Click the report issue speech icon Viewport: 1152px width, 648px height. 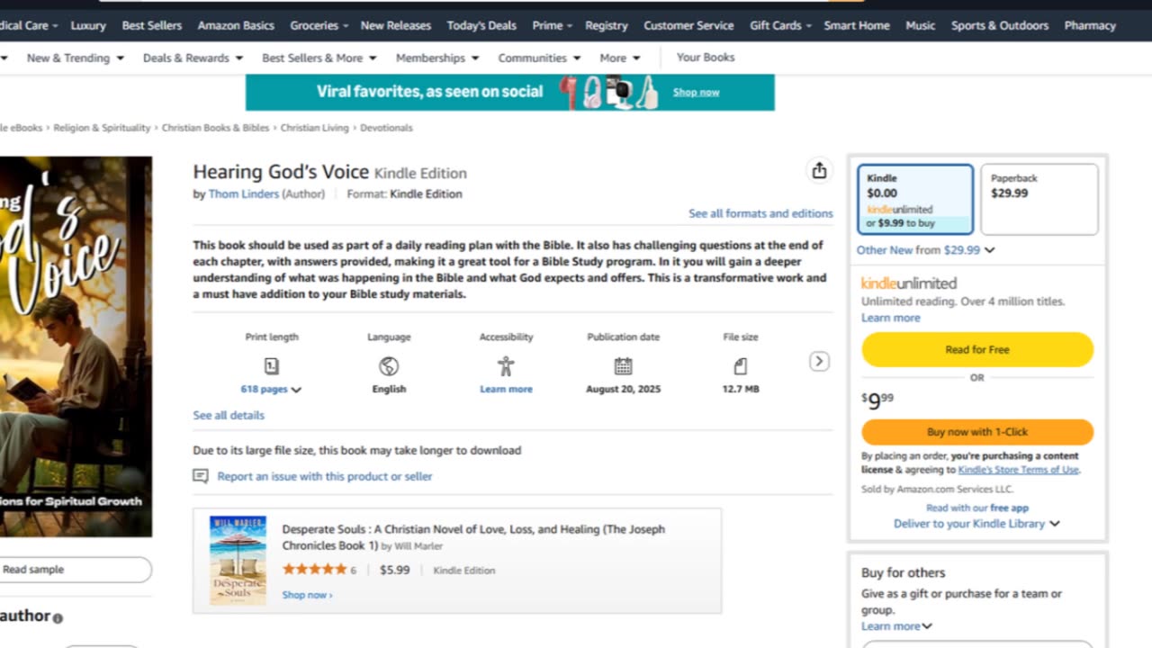coord(201,476)
